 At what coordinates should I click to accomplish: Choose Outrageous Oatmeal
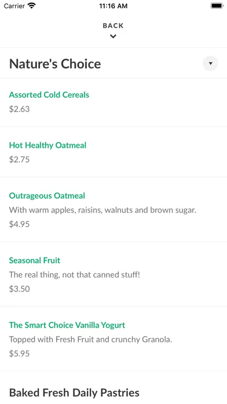click(x=47, y=196)
